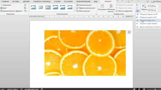The width and height of the screenshot is (161, 90).
Task: Click the page count in status bar
Action: coord(3,89)
